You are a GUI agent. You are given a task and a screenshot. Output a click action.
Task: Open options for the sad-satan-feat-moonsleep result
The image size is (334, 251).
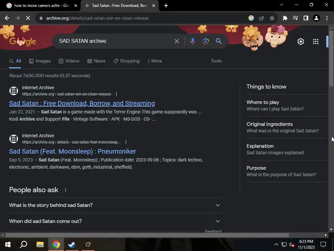pyautogui.click(x=126, y=142)
